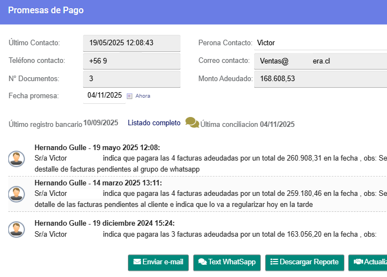Click the amount 259.180,46 in the second comment
Viewport: 387px width, 277px height.
(304, 193)
